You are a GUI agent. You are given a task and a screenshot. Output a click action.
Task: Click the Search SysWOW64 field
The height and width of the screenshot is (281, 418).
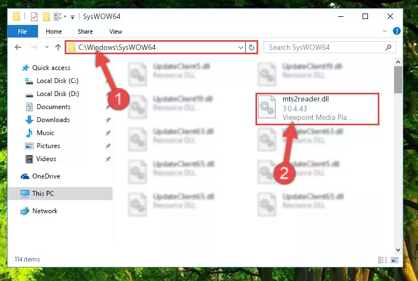[329, 47]
